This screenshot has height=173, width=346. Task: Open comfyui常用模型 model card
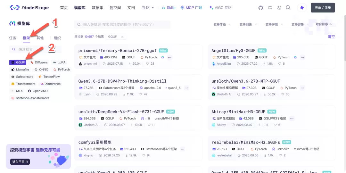click(138, 149)
